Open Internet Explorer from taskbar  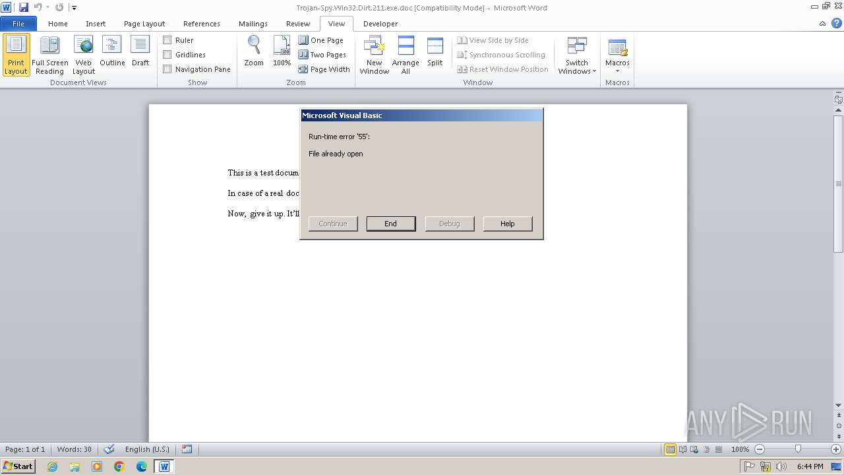(52, 466)
